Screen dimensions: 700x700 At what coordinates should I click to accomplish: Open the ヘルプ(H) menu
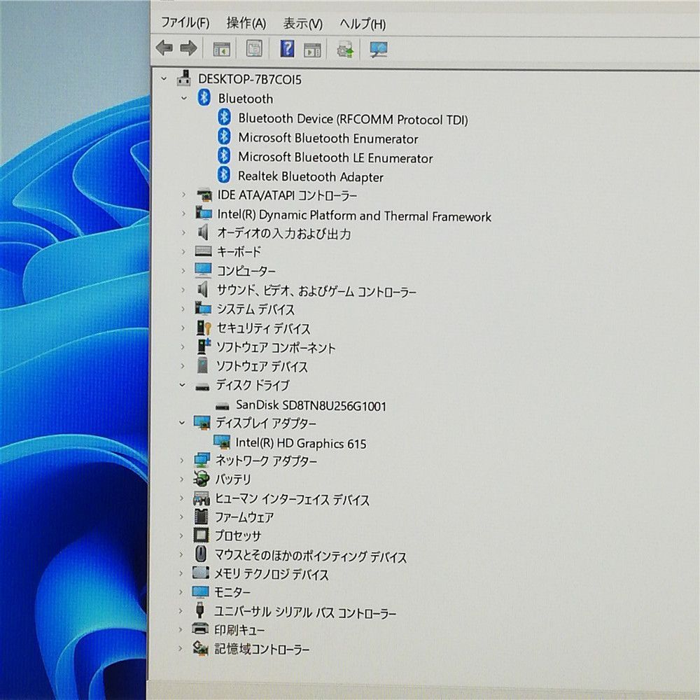pyautogui.click(x=362, y=24)
